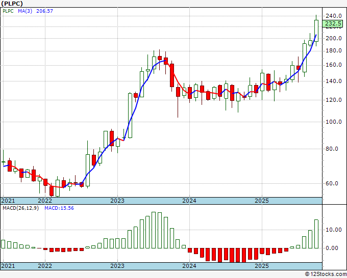The width and height of the screenshot is (347, 278).
Task: Click the (PLPC) chart title
Action: [x=12, y=4]
